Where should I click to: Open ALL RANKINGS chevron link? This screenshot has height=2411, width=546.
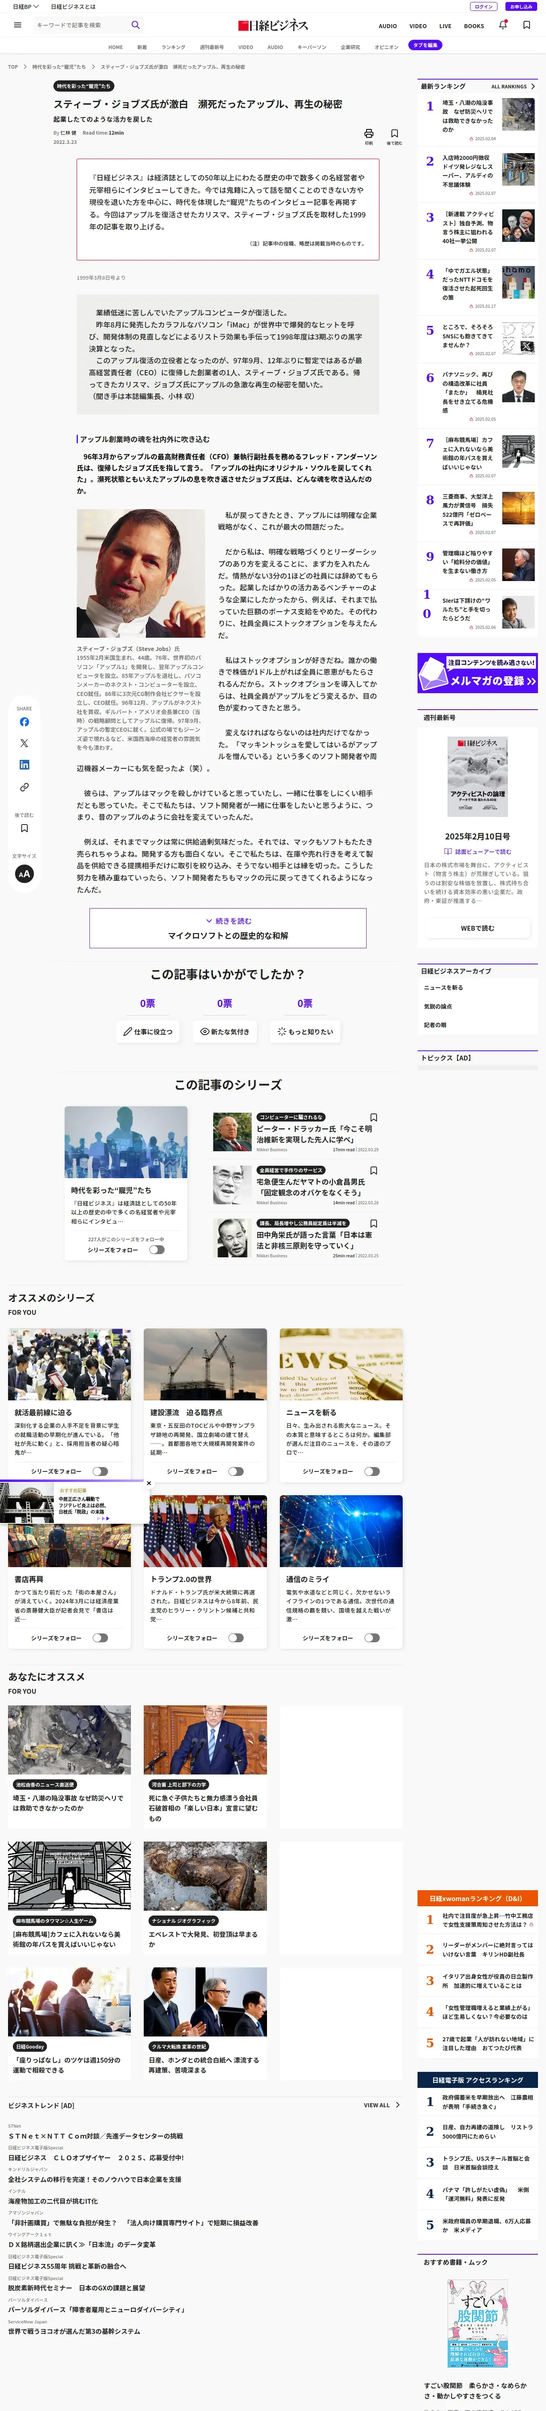(x=513, y=86)
